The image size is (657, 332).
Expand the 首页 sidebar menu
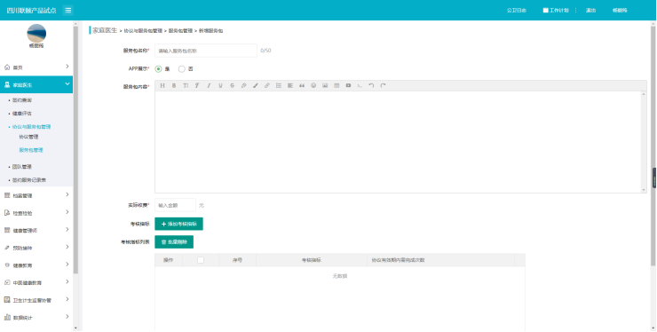click(36, 67)
